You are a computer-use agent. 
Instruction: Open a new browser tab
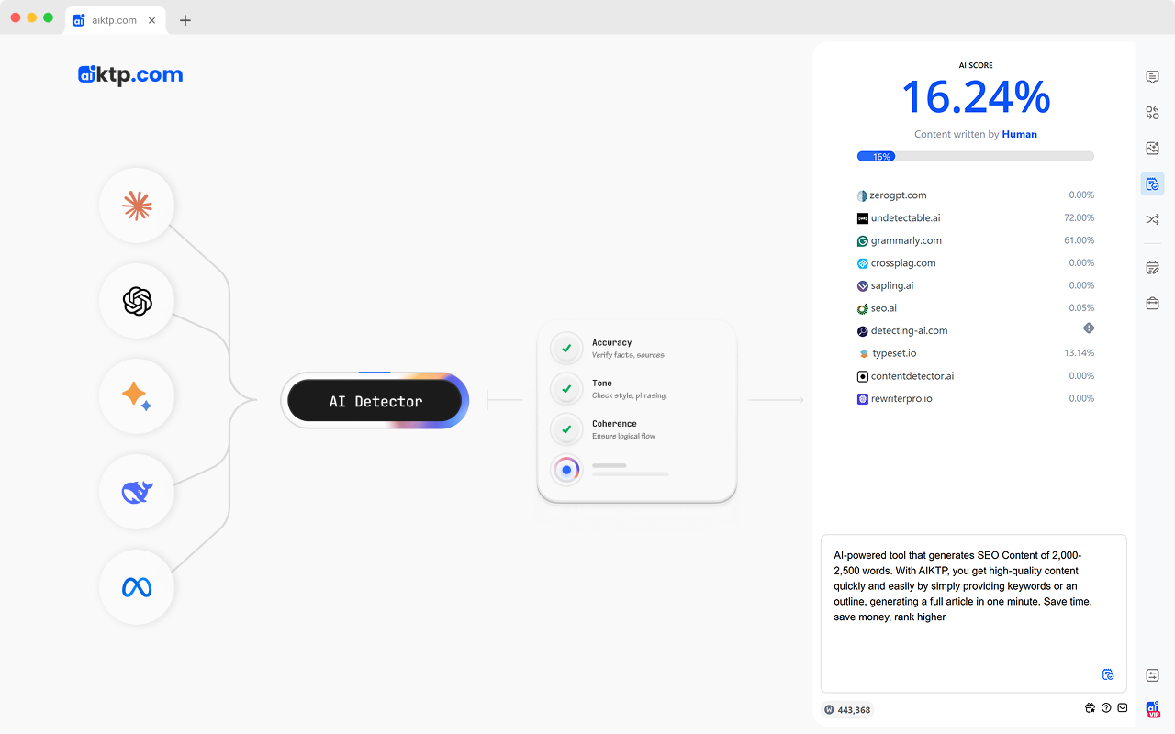[185, 18]
